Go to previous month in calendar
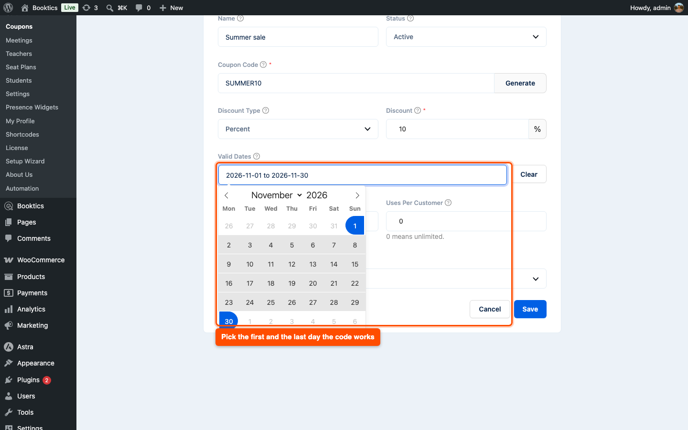This screenshot has height=430, width=688. pos(226,195)
